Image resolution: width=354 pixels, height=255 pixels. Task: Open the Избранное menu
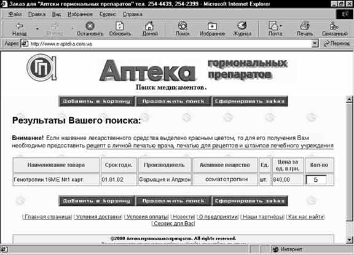click(x=80, y=14)
